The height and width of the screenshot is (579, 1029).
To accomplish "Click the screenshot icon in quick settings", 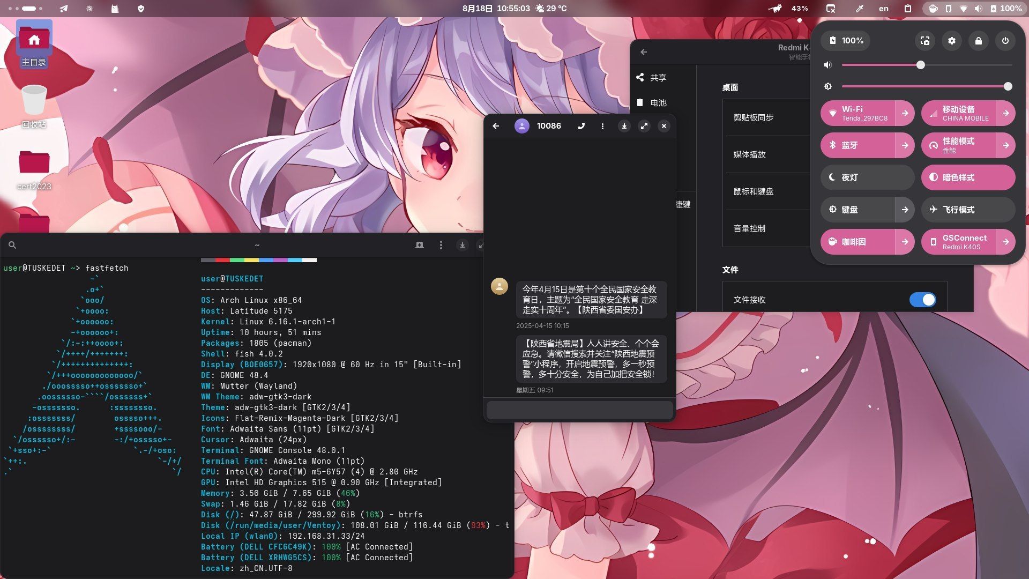I will click(925, 41).
